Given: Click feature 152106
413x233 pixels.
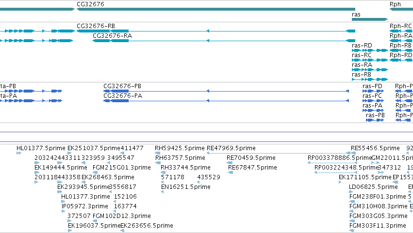Looking at the screenshot, I should point(125,197).
